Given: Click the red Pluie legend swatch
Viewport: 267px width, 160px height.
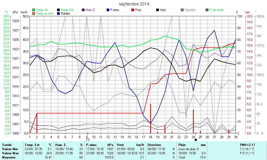Looking at the screenshot, I should 133,10.
